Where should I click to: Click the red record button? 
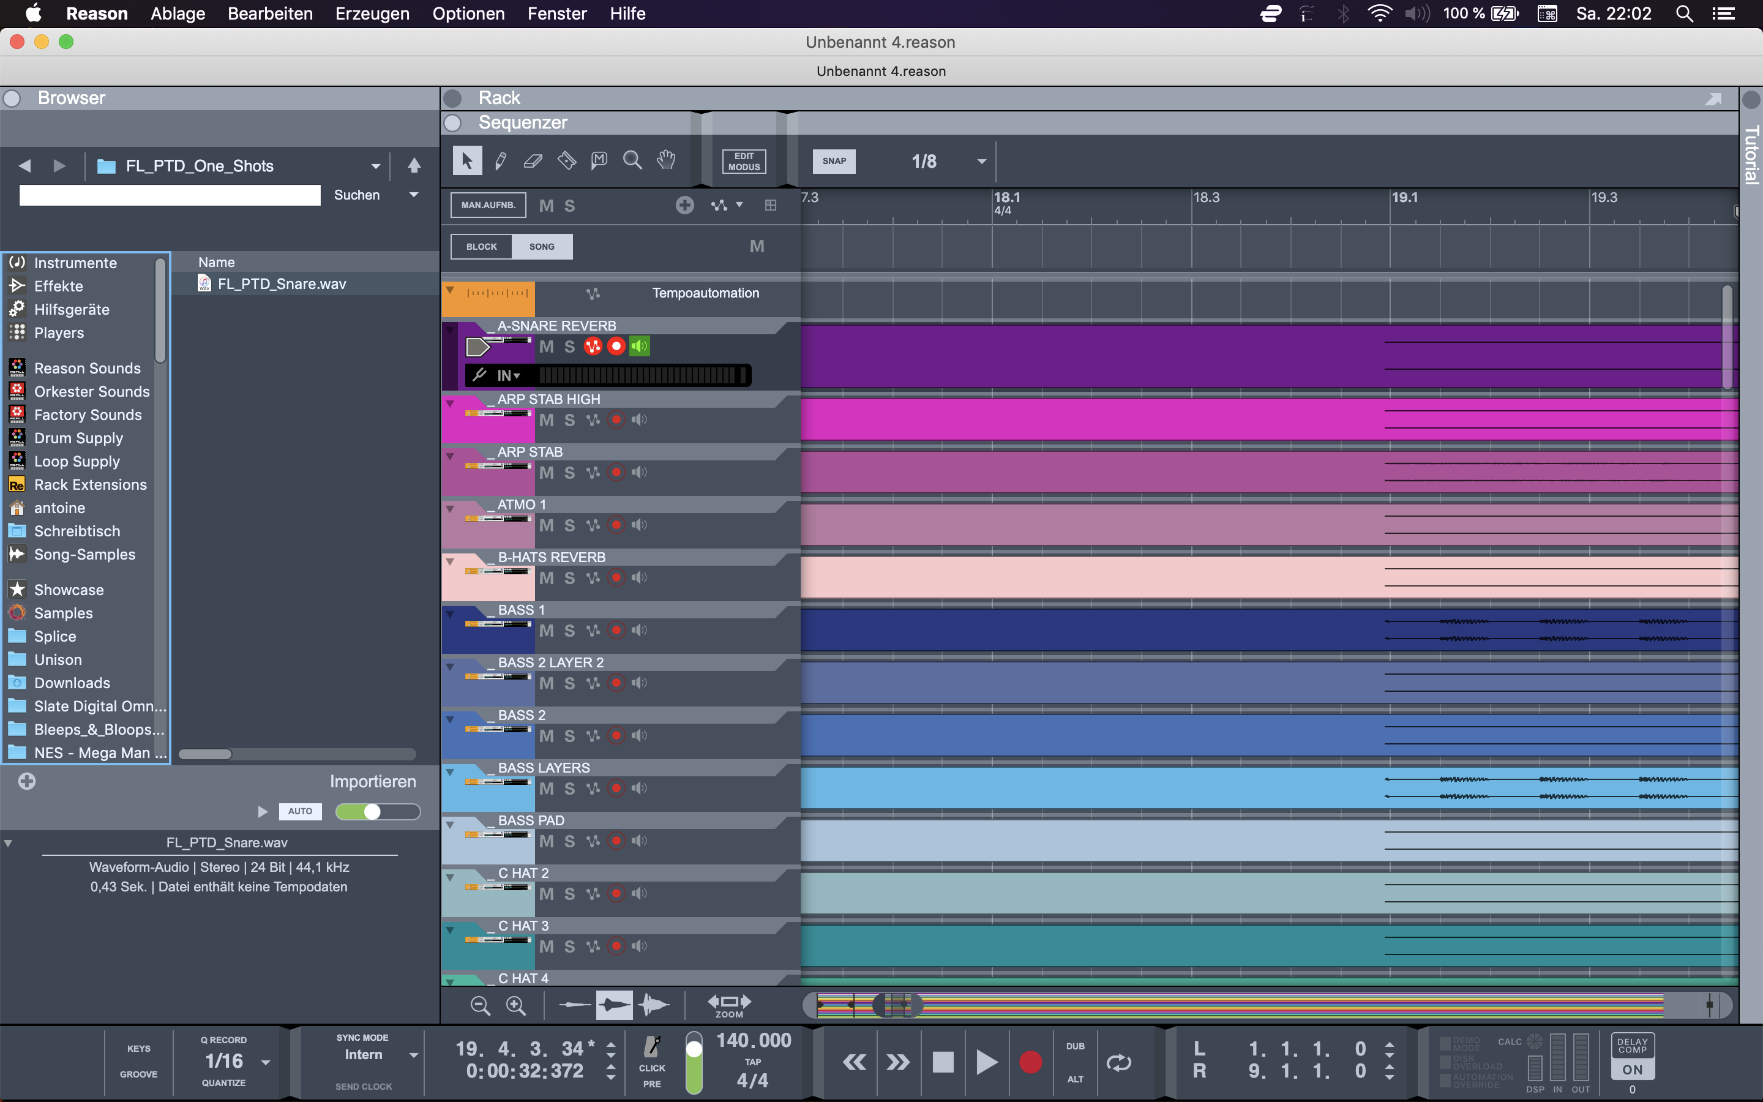[x=1030, y=1062]
